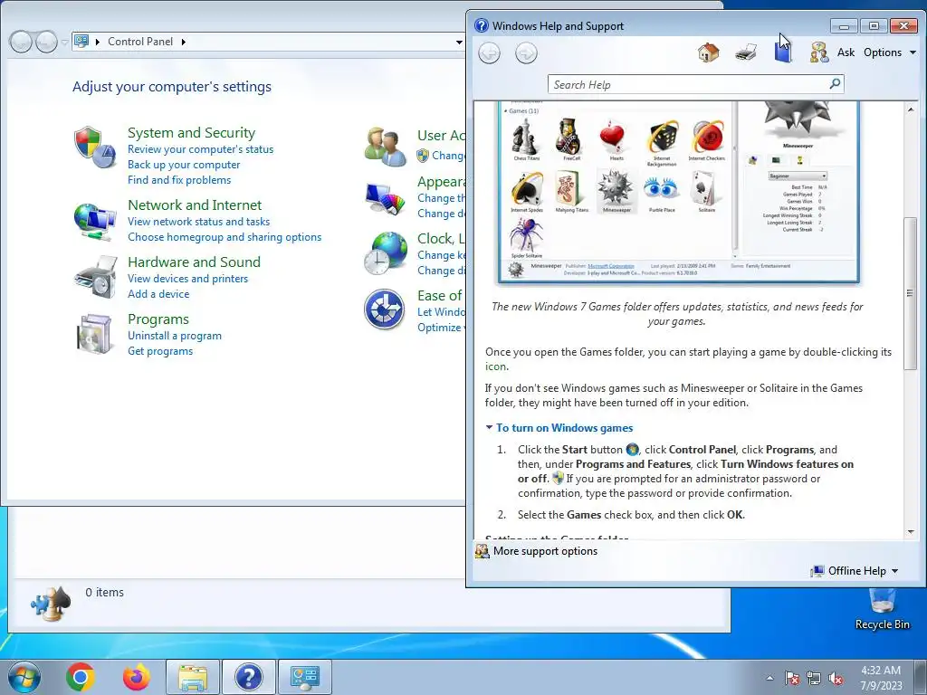Go back in Windows Help
The height and width of the screenshot is (695, 927).
point(489,53)
